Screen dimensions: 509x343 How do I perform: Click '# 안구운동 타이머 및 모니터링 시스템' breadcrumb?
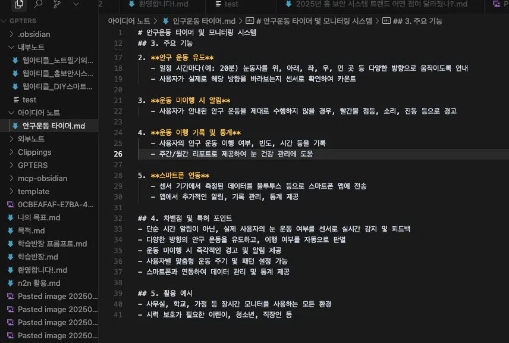tap(314, 21)
